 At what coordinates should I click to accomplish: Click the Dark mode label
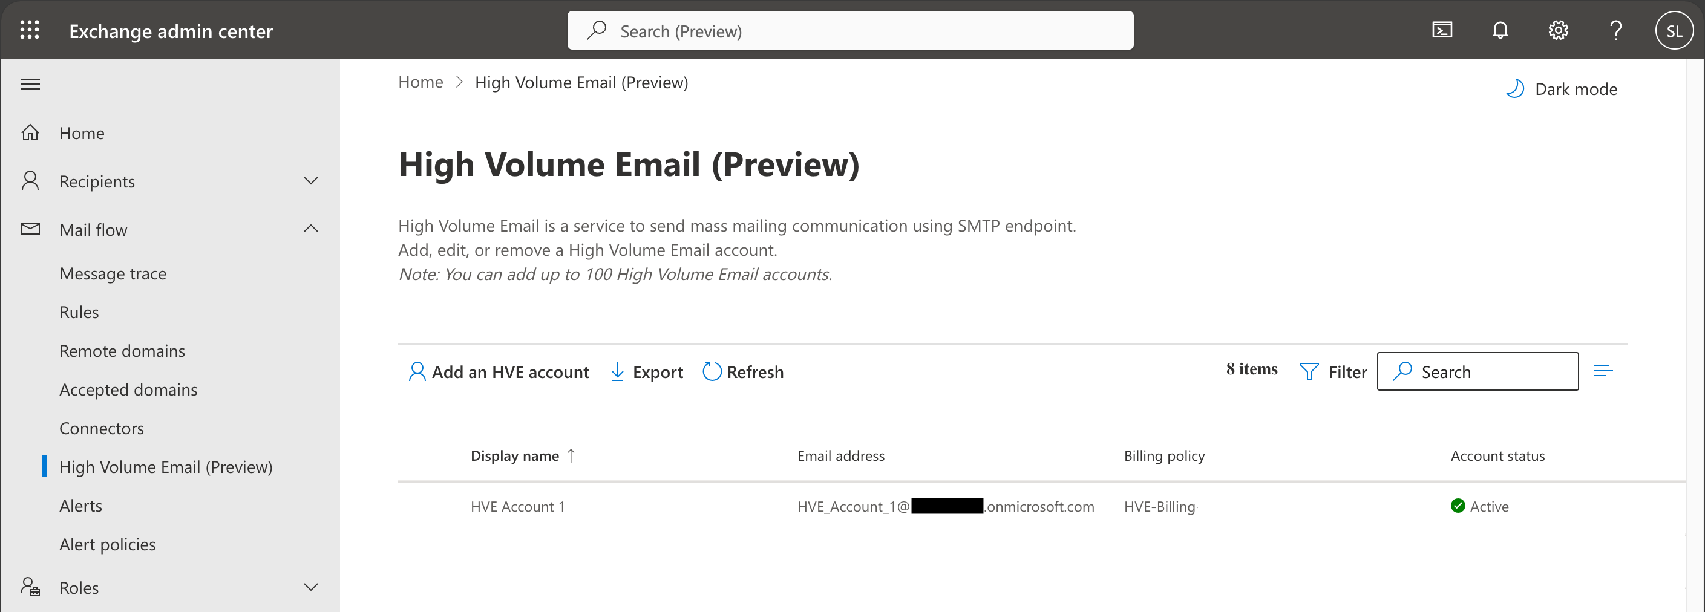coord(1576,90)
